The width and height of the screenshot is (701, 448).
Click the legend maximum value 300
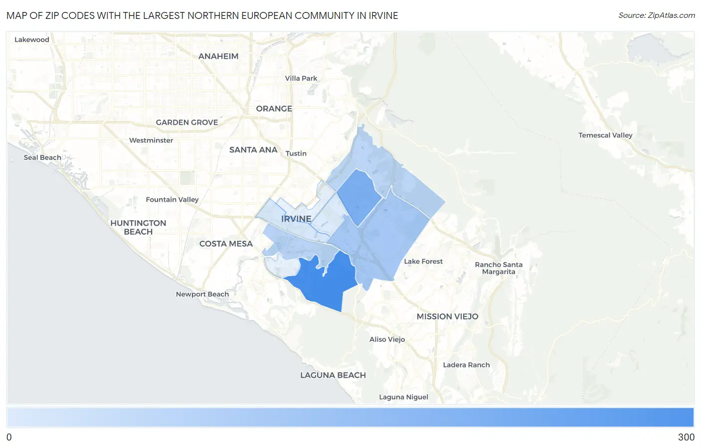(x=686, y=437)
